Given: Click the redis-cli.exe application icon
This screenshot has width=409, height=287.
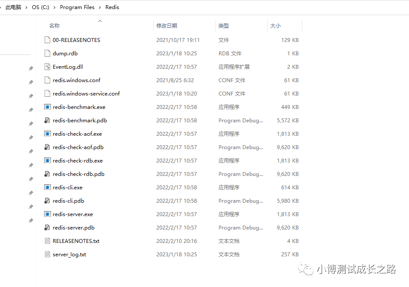Looking at the screenshot, I should (47, 187).
